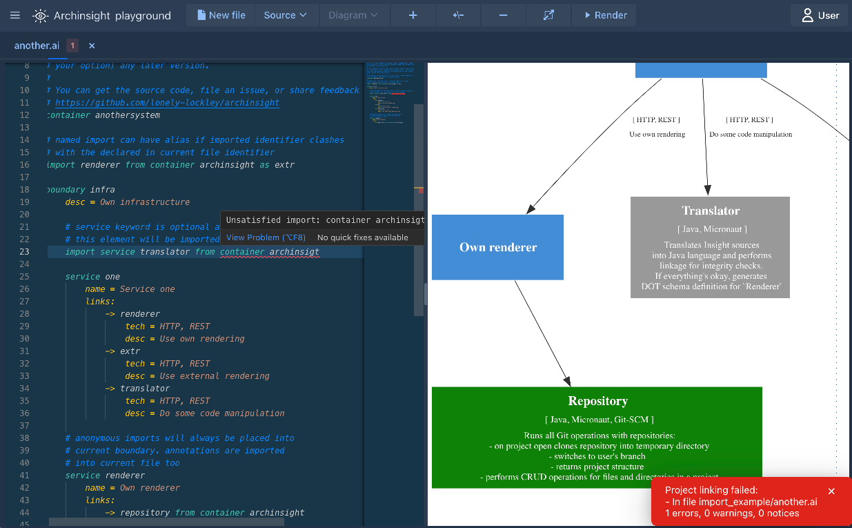
Task: Open the github.com archinsight link
Action: (x=167, y=103)
